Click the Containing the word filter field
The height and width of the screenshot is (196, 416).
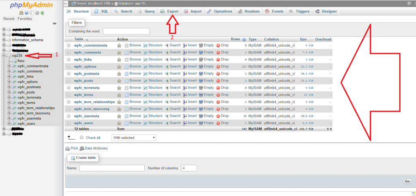point(126,31)
